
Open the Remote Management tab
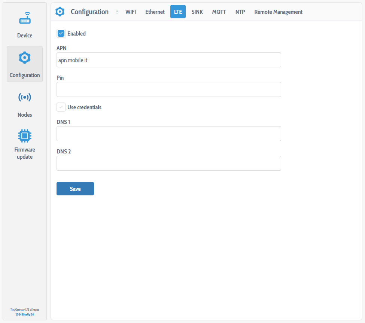[x=278, y=12]
